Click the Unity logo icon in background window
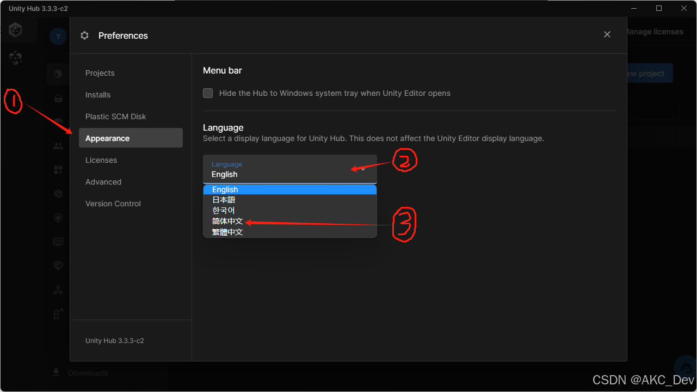This screenshot has height=392, width=697. pyautogui.click(x=16, y=30)
